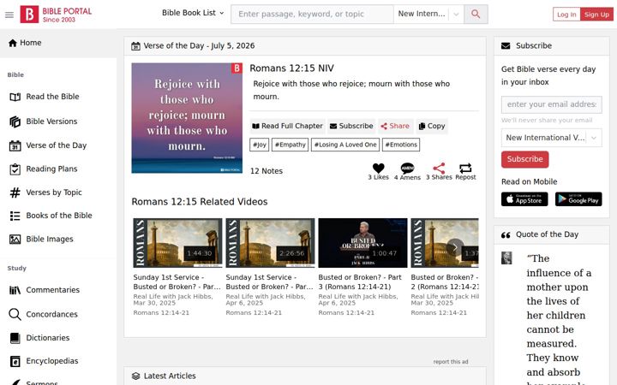Viewport: 617px width, 385px height.
Task: Click the #Losing A Loved One tag
Action: (345, 145)
